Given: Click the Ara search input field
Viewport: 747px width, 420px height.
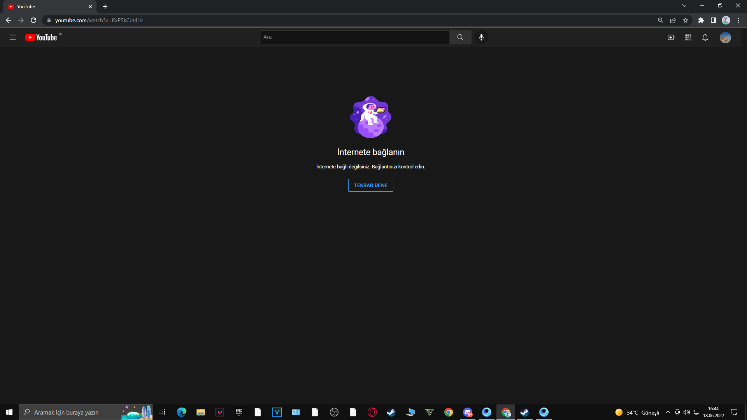Looking at the screenshot, I should [355, 37].
